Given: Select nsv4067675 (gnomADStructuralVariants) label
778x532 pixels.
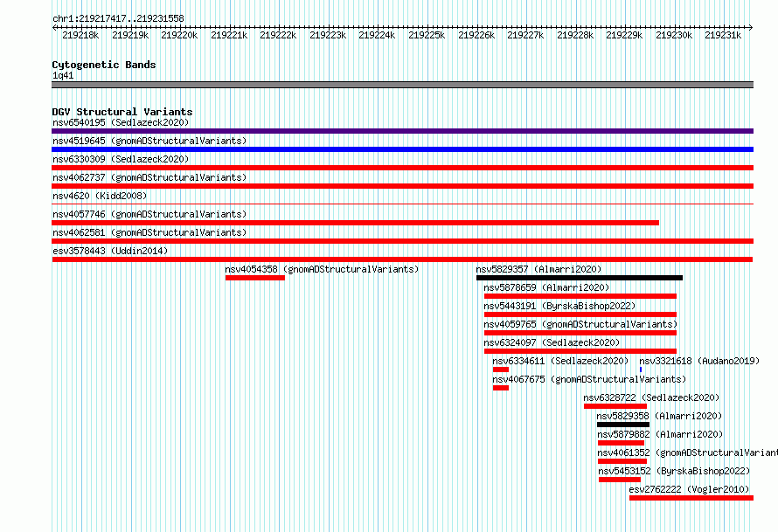Looking at the screenshot, I should [589, 379].
